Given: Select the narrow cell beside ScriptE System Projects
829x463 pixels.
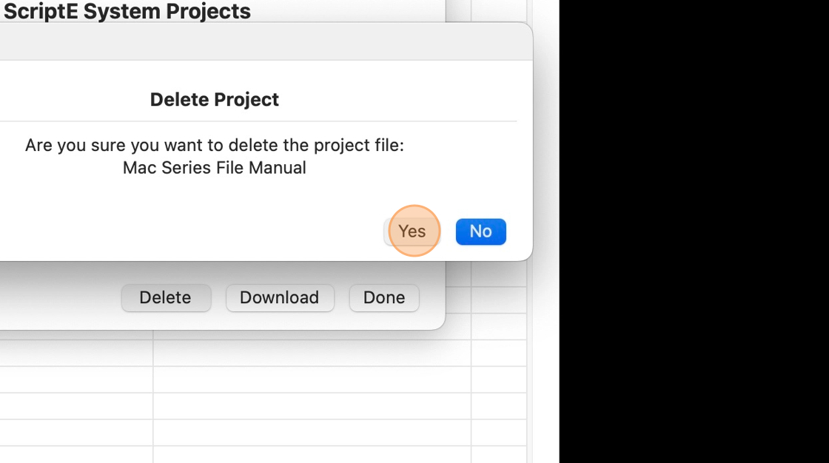Looking at the screenshot, I should (498, 10).
